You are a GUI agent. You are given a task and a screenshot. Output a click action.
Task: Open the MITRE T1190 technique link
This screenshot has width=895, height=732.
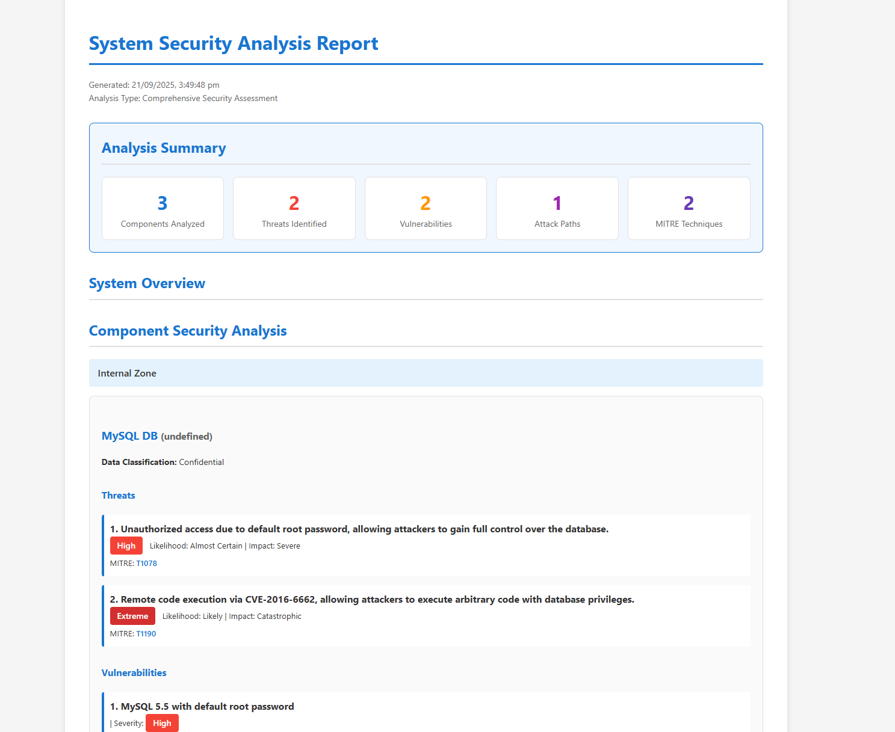click(146, 633)
